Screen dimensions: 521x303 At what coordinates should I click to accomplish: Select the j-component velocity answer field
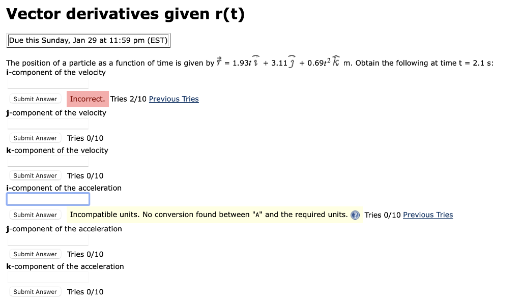point(47,124)
